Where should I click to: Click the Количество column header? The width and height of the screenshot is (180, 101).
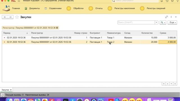pyautogui.click(x=149, y=33)
